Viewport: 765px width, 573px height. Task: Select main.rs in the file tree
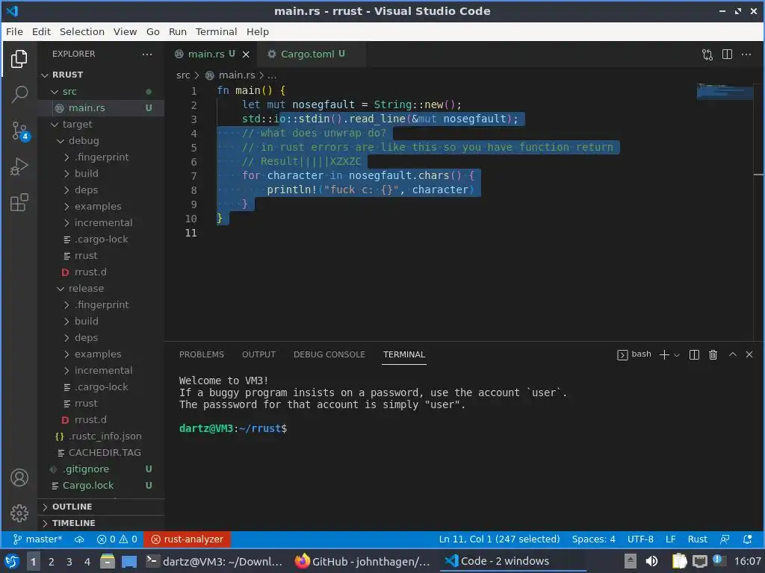point(101,108)
